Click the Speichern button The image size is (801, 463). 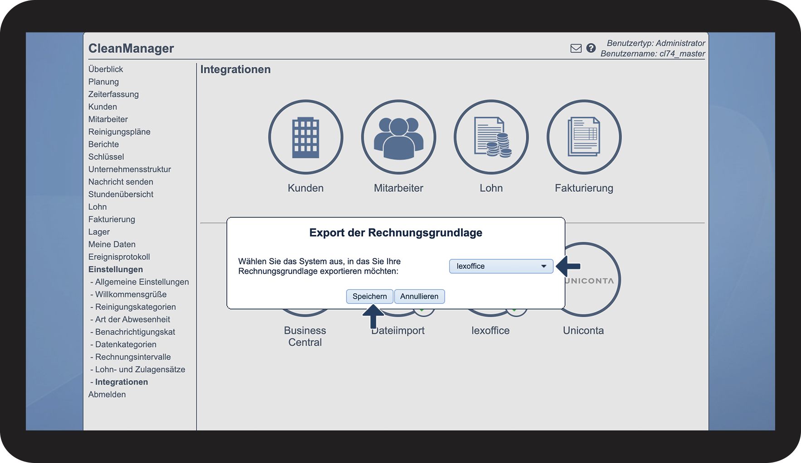tap(370, 296)
